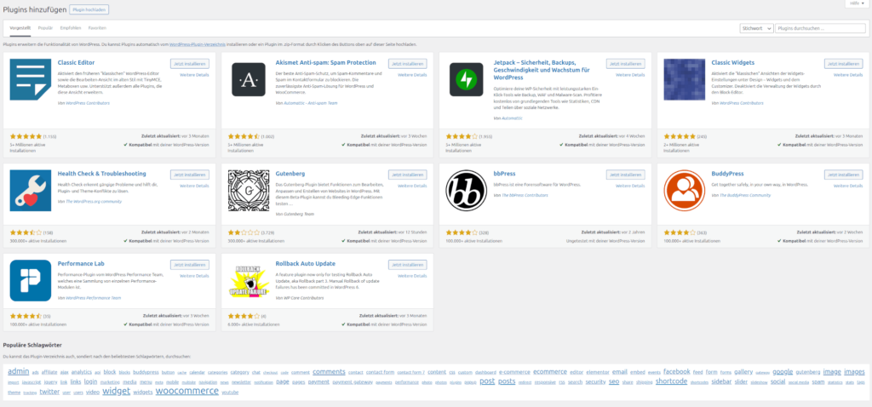Image resolution: width=872 pixels, height=407 pixels.
Task: Open Weitere Details for Akismet
Action: point(413,75)
